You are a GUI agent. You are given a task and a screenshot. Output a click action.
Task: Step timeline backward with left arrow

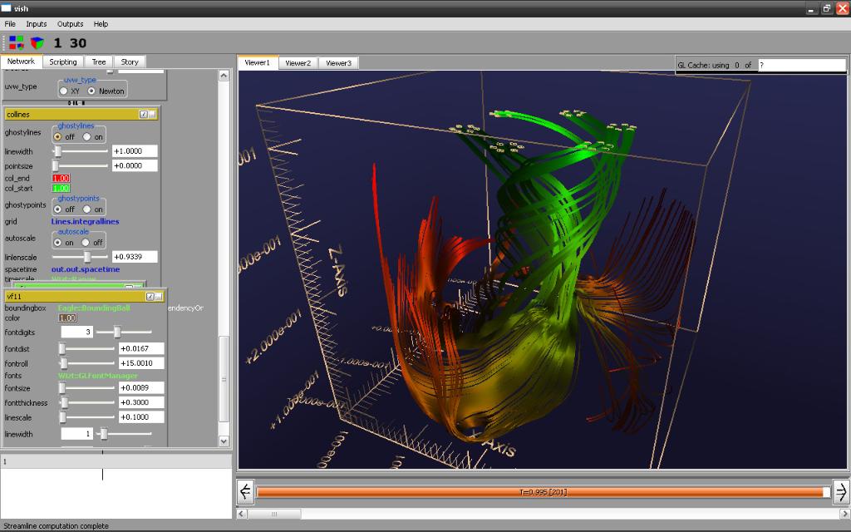point(245,491)
